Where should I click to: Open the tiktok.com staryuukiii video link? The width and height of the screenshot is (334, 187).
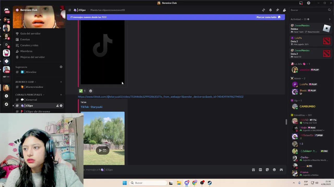pos(160,97)
